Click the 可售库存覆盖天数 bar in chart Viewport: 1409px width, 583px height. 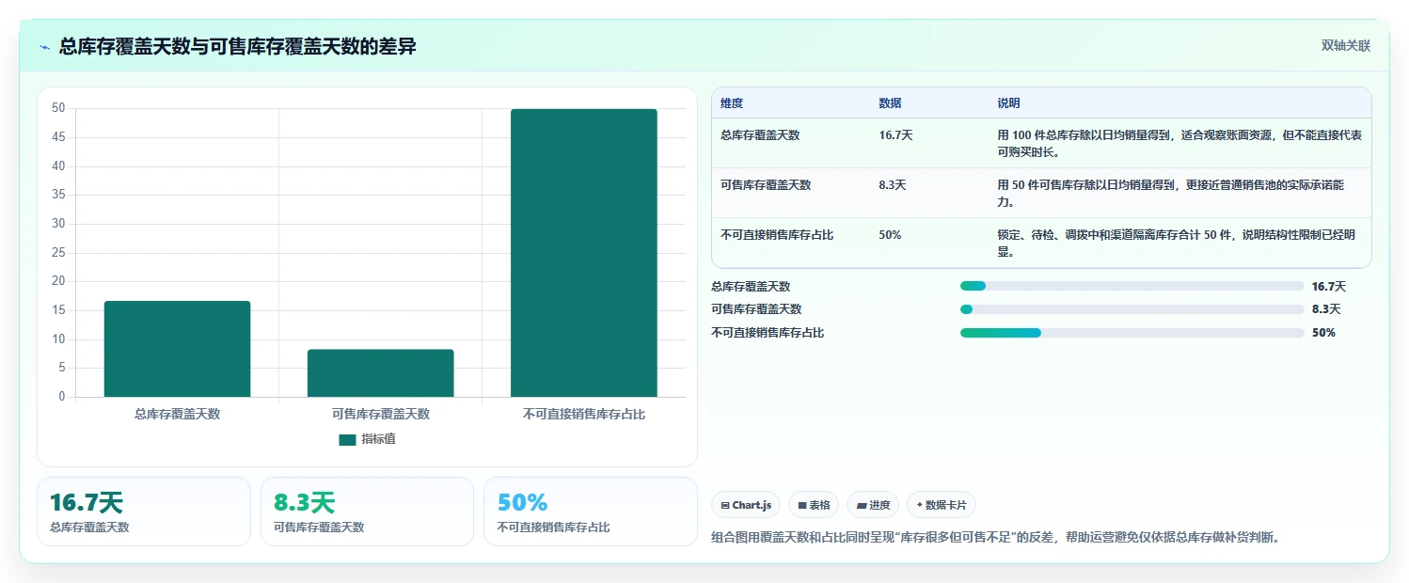point(380,373)
